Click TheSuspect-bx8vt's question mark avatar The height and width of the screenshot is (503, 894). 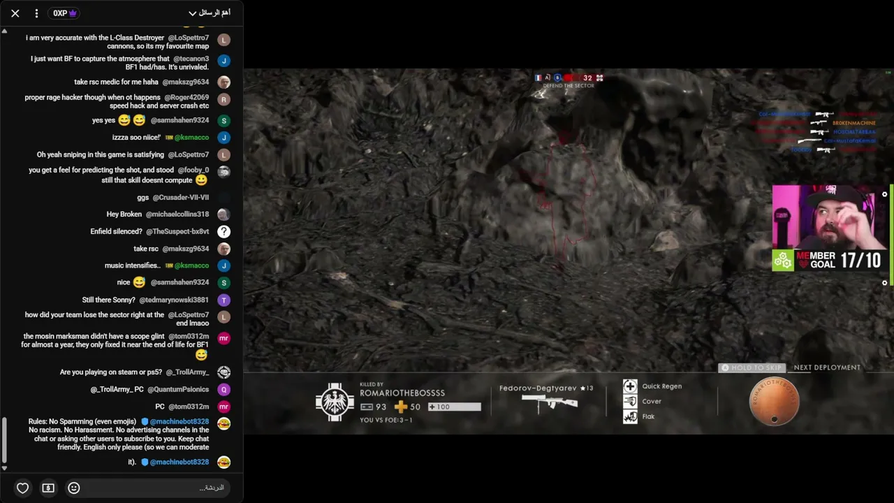(x=223, y=231)
